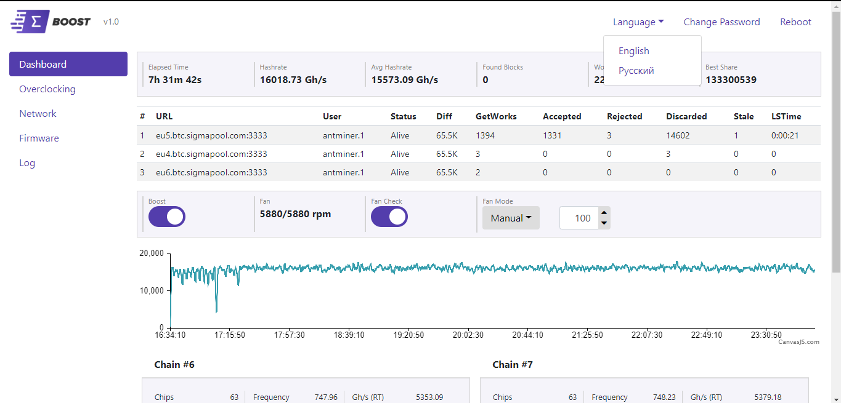Increase fan speed with up arrow

[604, 212]
